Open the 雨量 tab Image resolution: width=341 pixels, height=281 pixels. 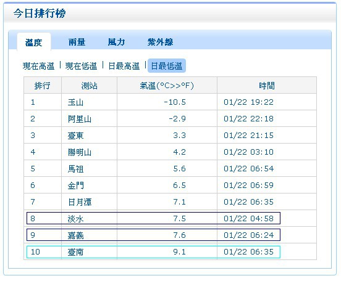tap(77, 42)
